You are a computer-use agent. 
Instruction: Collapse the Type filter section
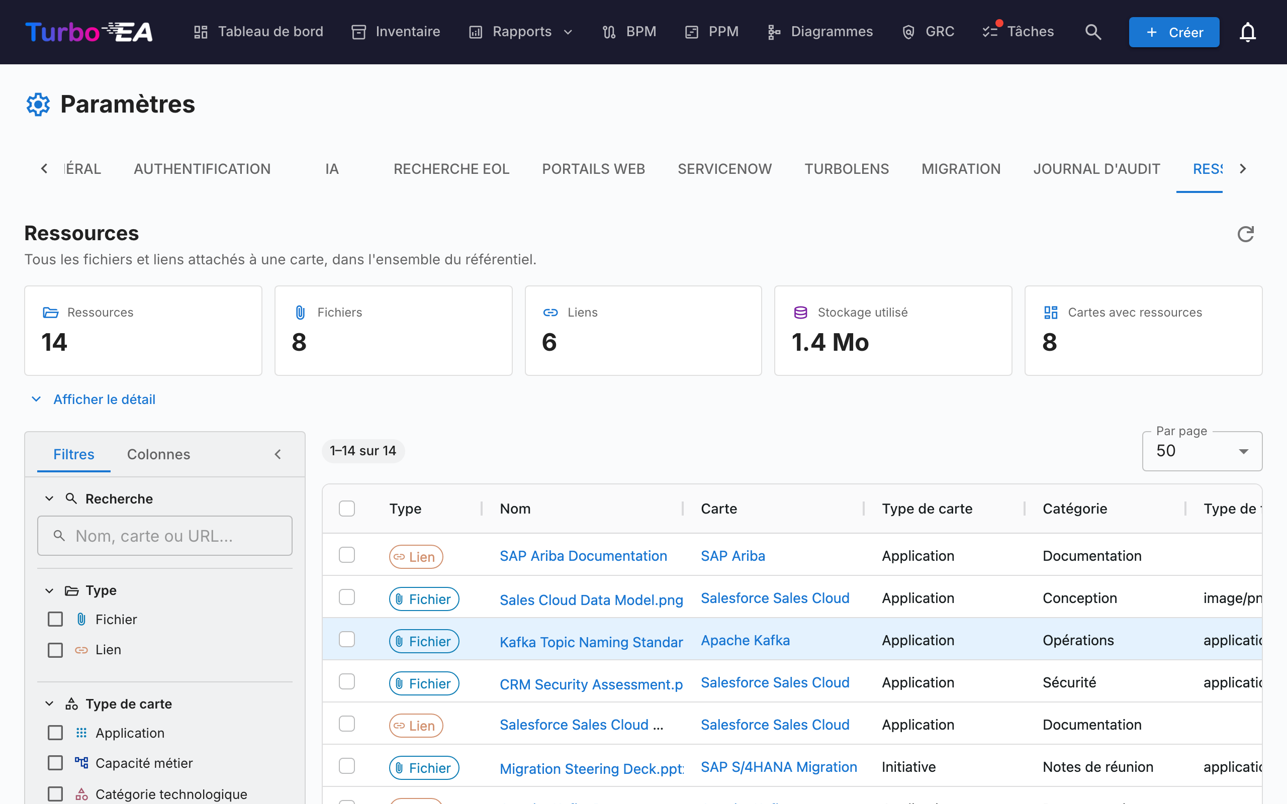click(49, 591)
